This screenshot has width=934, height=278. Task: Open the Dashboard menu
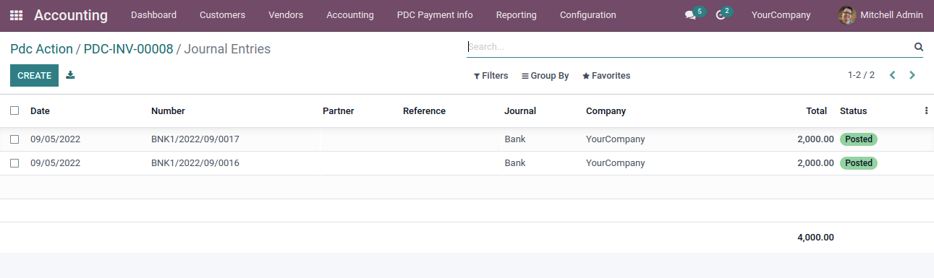click(x=153, y=15)
